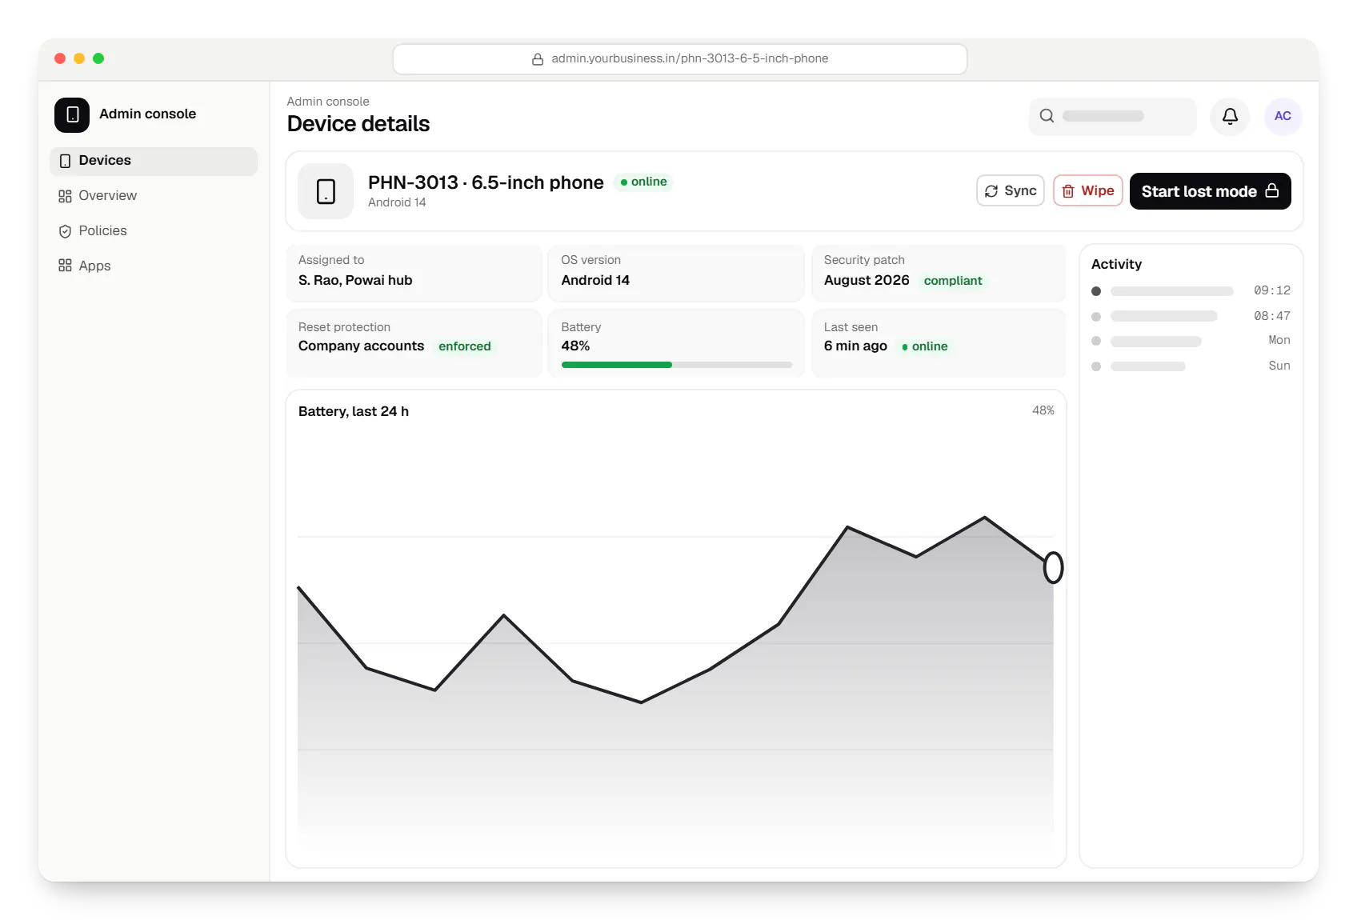Go to Overview in the sidebar
Screen dimensions: 1357x920
[x=154, y=196]
